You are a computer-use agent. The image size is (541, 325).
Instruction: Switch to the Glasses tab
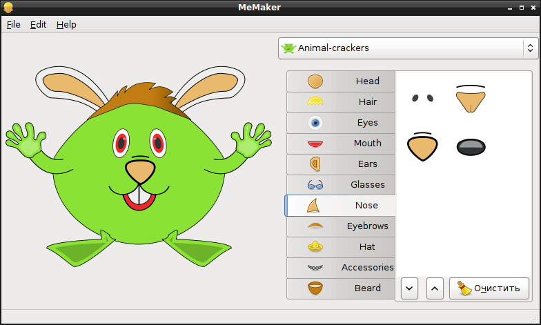coord(341,185)
